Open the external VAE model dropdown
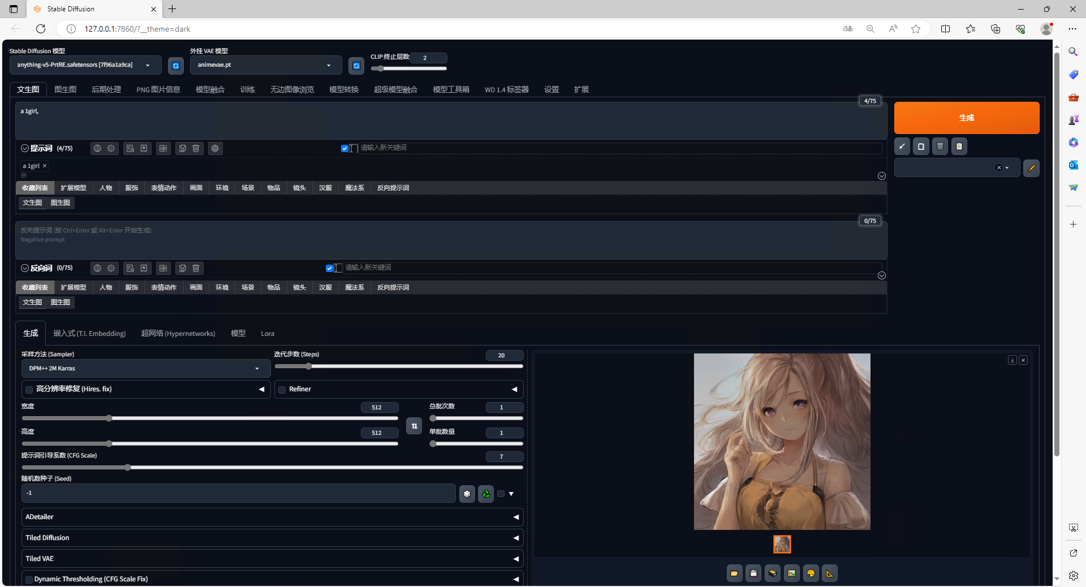This screenshot has height=587, width=1086. [x=266, y=66]
